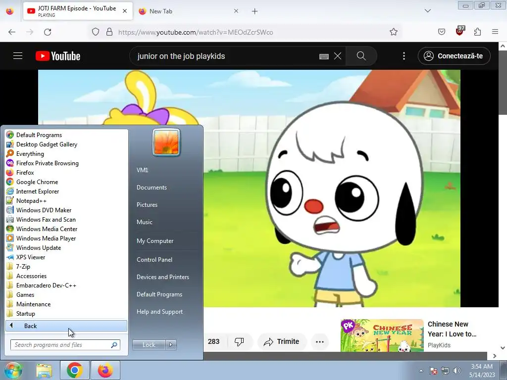507x380 pixels.
Task: Click the YouTube logo
Action: pyautogui.click(x=58, y=56)
